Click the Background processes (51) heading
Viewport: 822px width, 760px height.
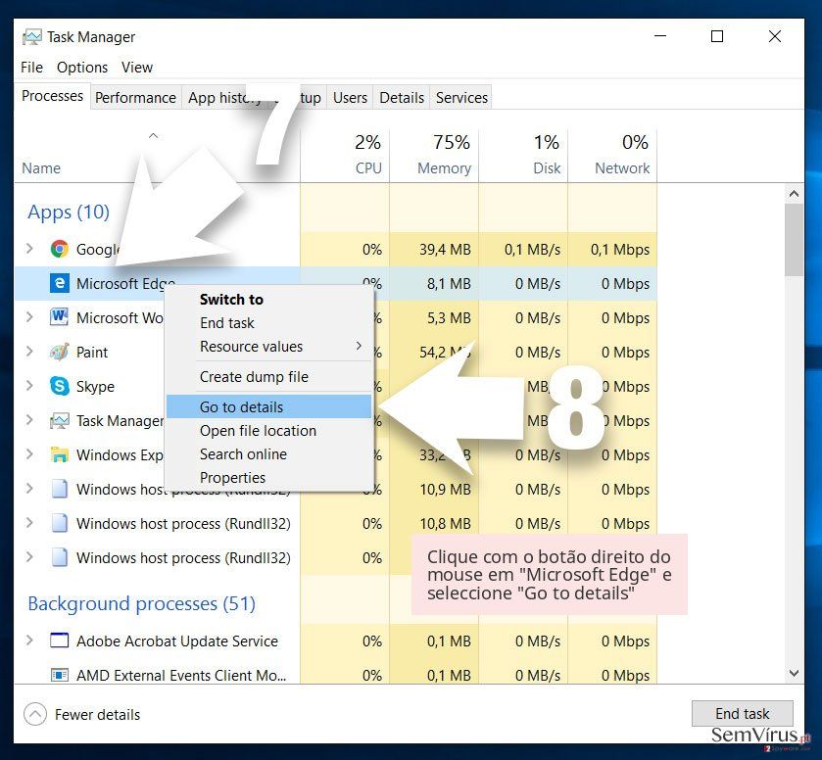(141, 603)
